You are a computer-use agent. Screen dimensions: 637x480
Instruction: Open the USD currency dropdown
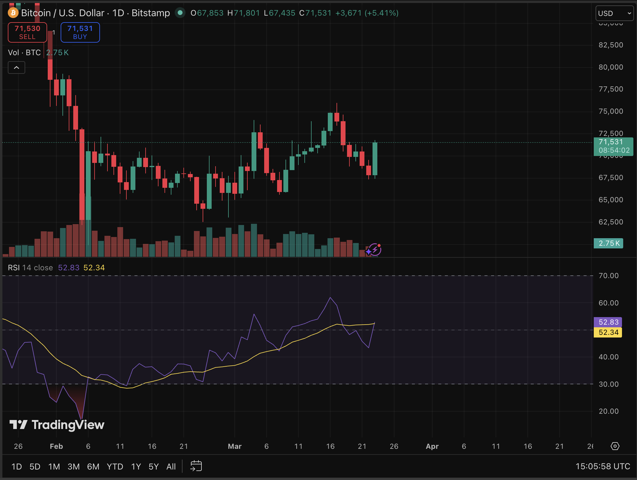click(614, 13)
